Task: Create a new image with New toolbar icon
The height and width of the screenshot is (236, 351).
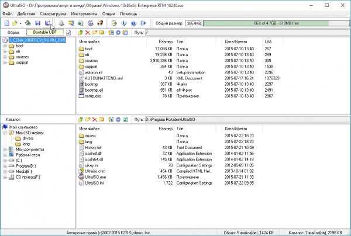Action: click(7, 23)
